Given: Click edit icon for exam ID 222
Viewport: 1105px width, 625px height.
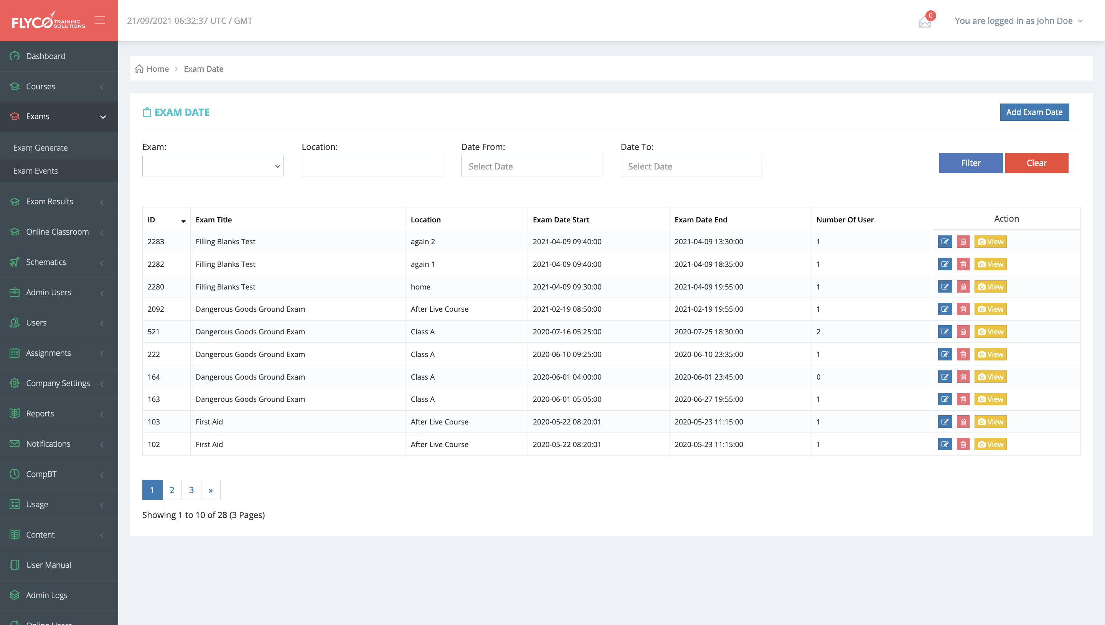Looking at the screenshot, I should [x=945, y=355].
